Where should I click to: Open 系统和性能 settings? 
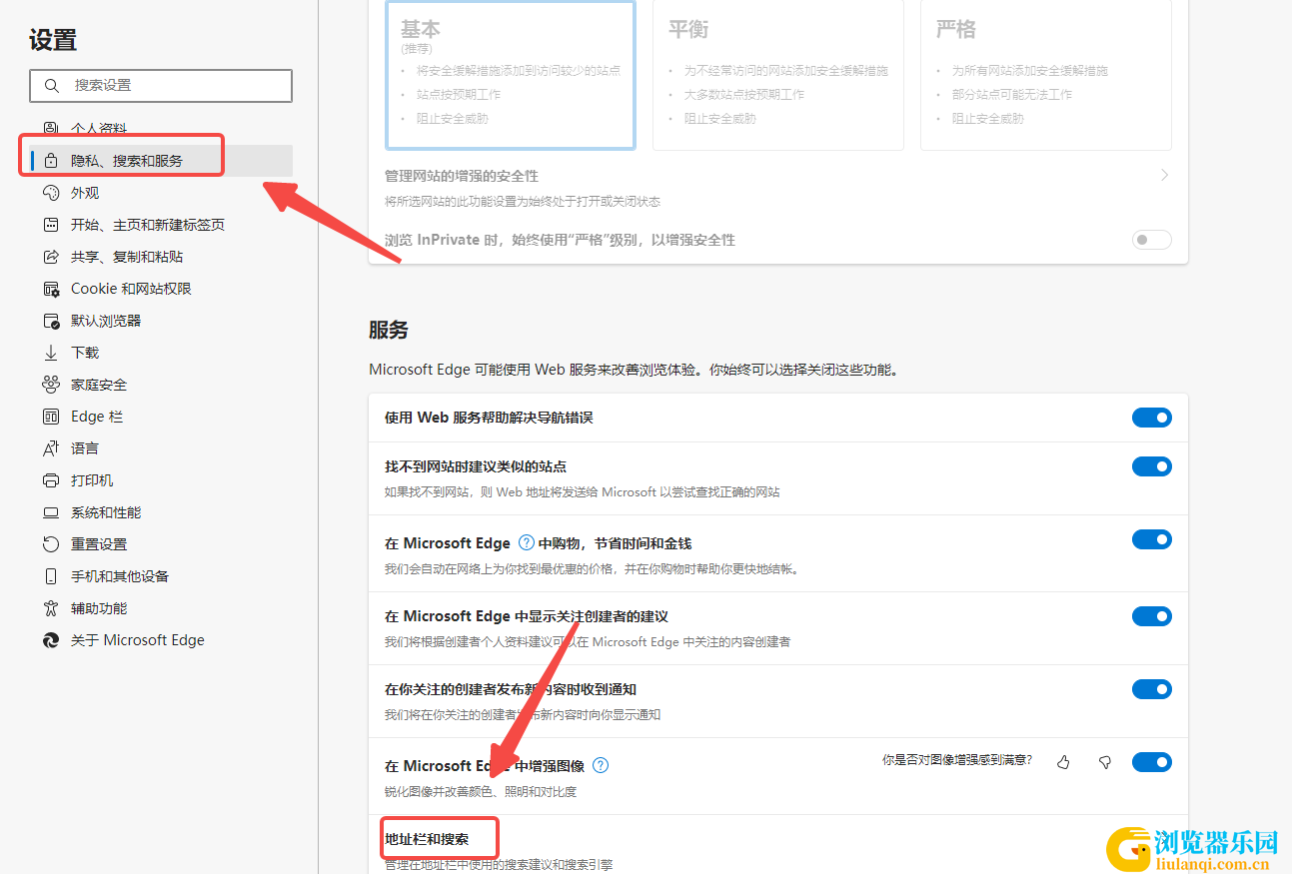161,512
